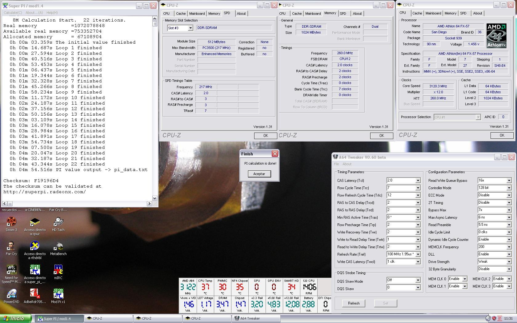Open the Calculate(C) menu in Super PI
Screen dimensions: 517x323
tap(13, 13)
